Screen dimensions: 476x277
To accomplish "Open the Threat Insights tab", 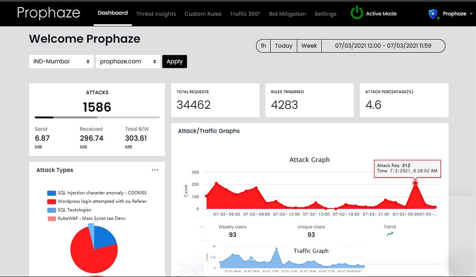I will coord(156,14).
